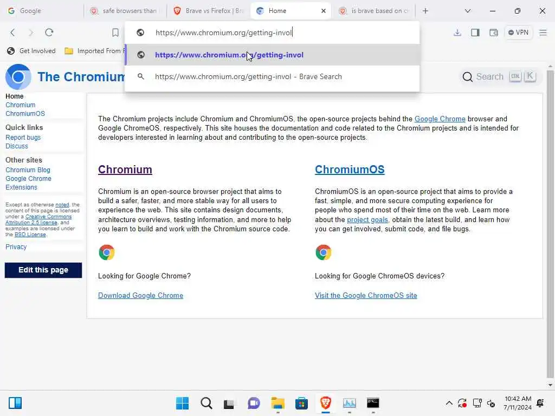The image size is (555, 416).
Task: Click the Chromium logo in page header
Action: [x=18, y=77]
